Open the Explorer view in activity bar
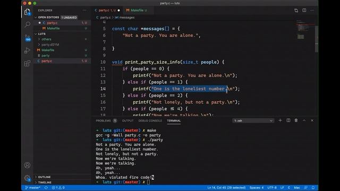 tap(27, 12)
